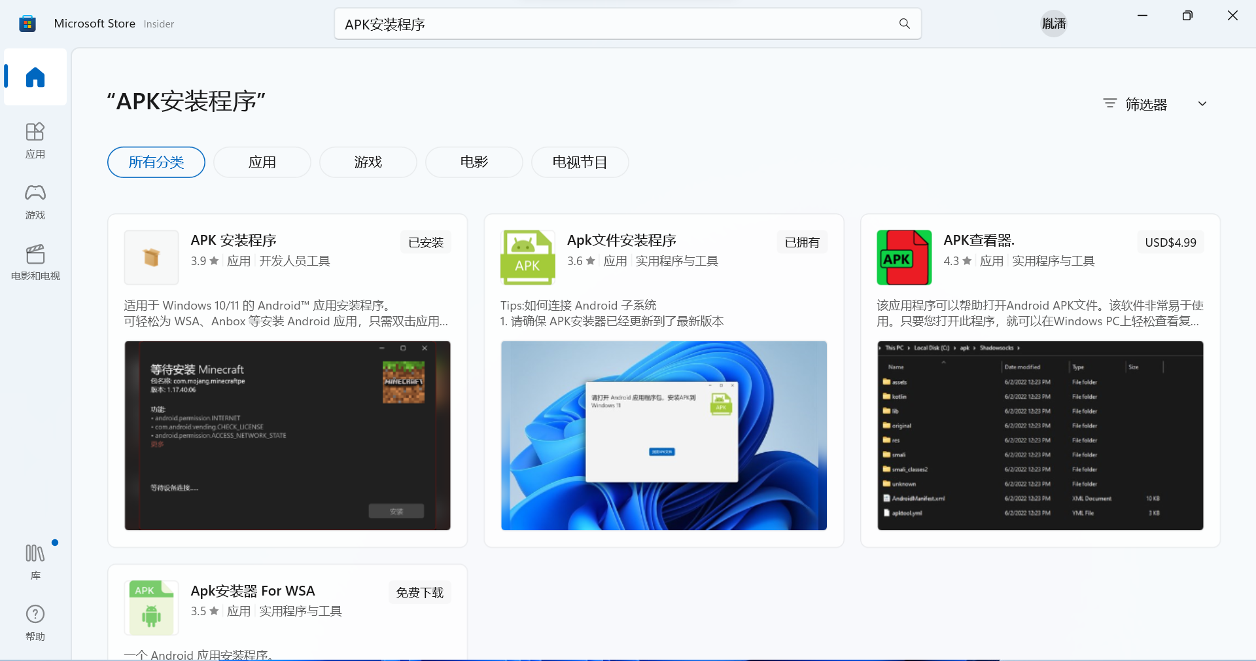The height and width of the screenshot is (661, 1256).
Task: Open the Home page in sidebar
Action: coord(35,77)
